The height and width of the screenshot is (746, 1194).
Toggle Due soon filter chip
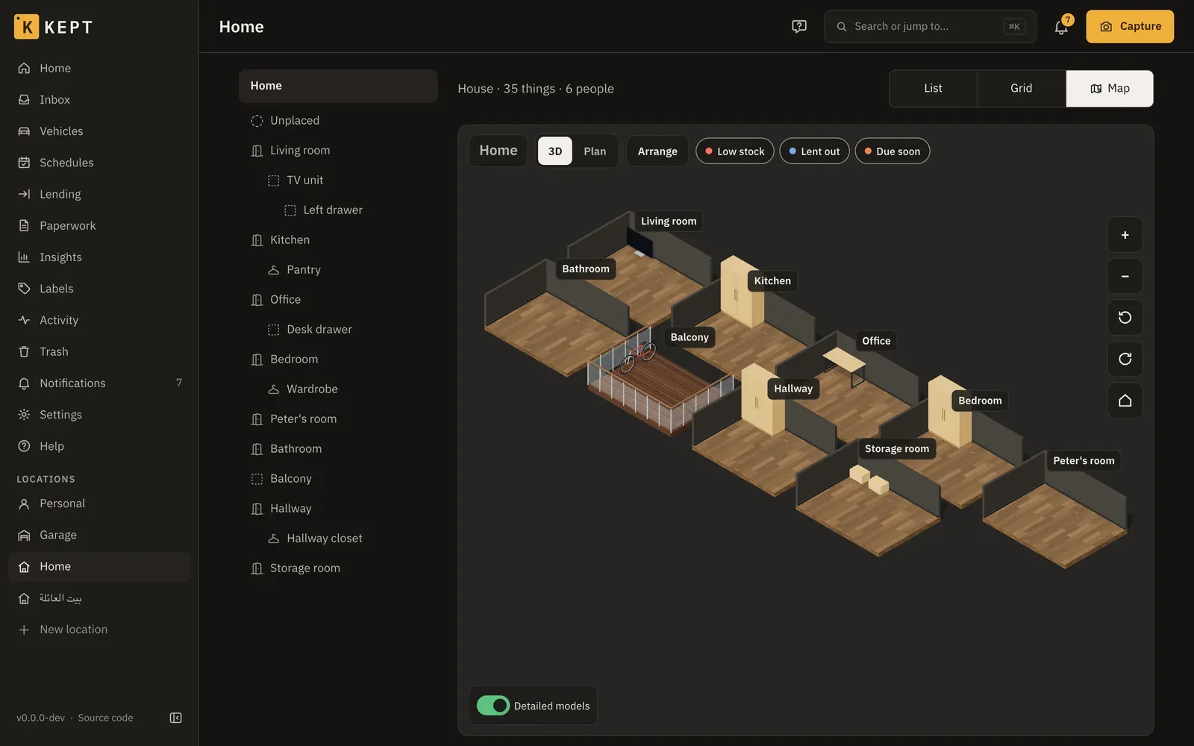click(892, 151)
